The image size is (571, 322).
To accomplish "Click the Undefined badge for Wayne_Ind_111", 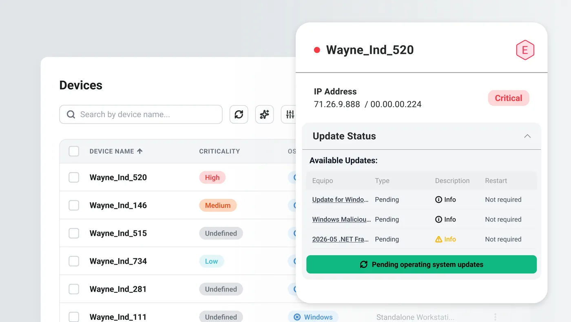I will [x=221, y=317].
